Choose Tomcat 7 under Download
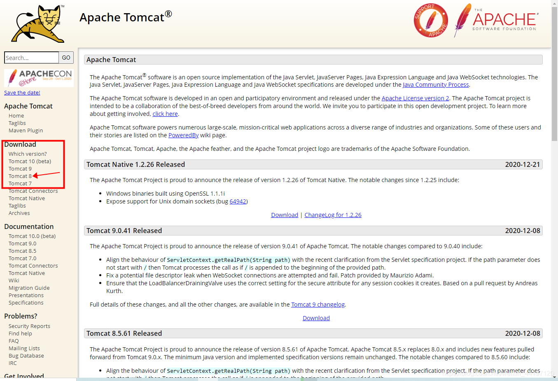This screenshot has height=381, width=558. pyautogui.click(x=20, y=184)
